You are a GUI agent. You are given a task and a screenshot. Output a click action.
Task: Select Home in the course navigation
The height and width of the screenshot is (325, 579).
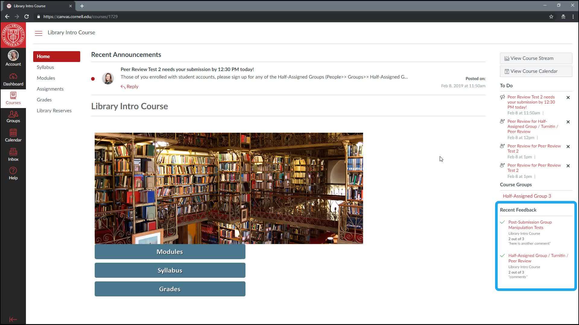tap(43, 56)
